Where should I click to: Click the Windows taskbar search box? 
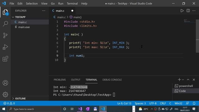[34, 109]
